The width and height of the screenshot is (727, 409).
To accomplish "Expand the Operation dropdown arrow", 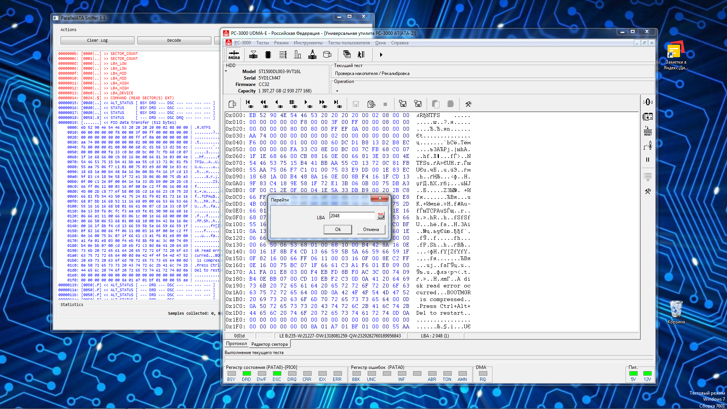I will 337,91.
